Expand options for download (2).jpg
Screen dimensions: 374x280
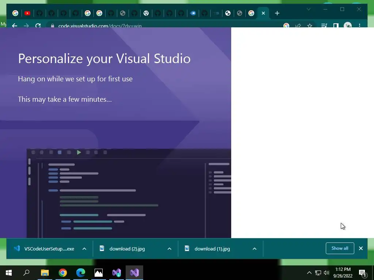(169, 249)
